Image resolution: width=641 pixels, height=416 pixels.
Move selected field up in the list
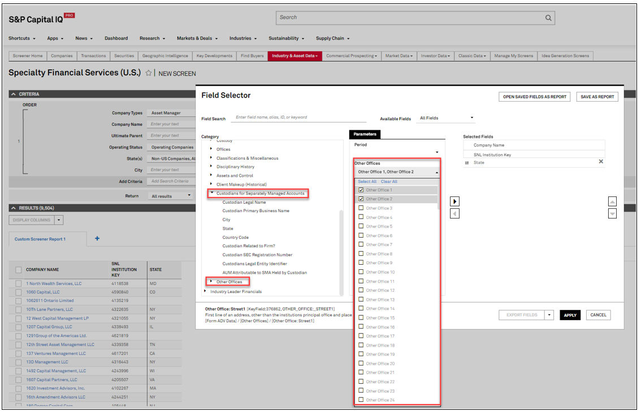tap(612, 202)
